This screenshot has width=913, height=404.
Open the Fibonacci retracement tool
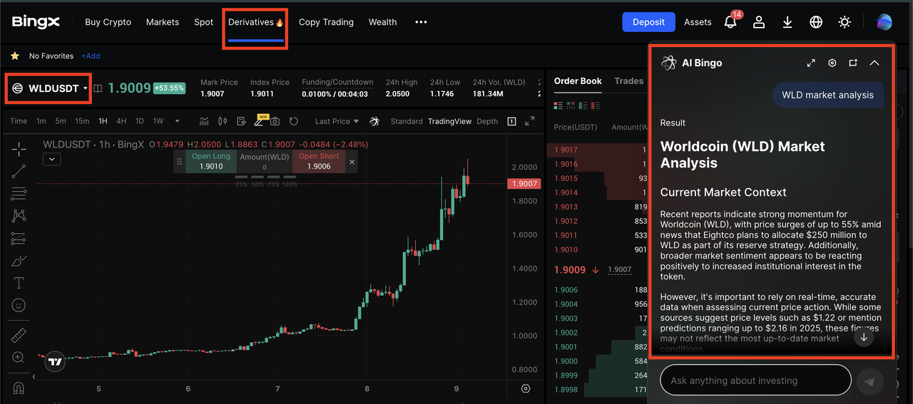pyautogui.click(x=19, y=193)
